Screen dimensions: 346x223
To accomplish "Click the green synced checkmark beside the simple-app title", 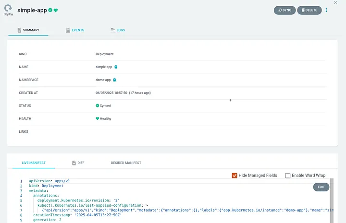I will pos(50,10).
